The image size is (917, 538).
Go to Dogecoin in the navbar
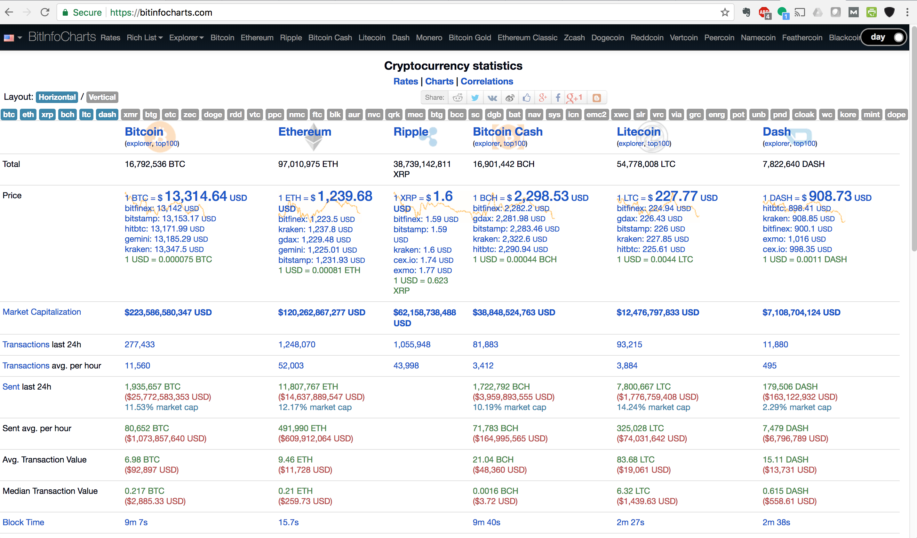click(607, 38)
